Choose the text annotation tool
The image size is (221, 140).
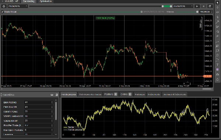pyautogui.click(x=217, y=65)
